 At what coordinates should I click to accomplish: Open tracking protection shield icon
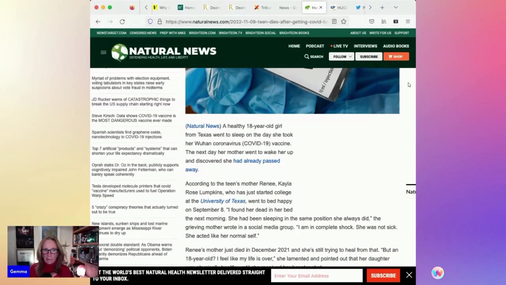(150, 22)
